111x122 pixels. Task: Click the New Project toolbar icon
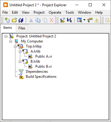point(7,20)
